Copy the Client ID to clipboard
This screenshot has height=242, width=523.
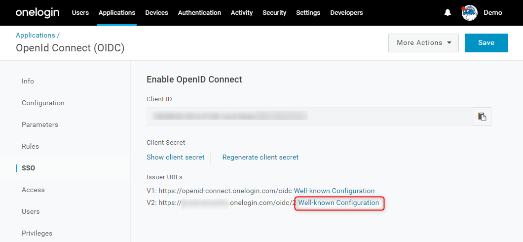point(482,117)
